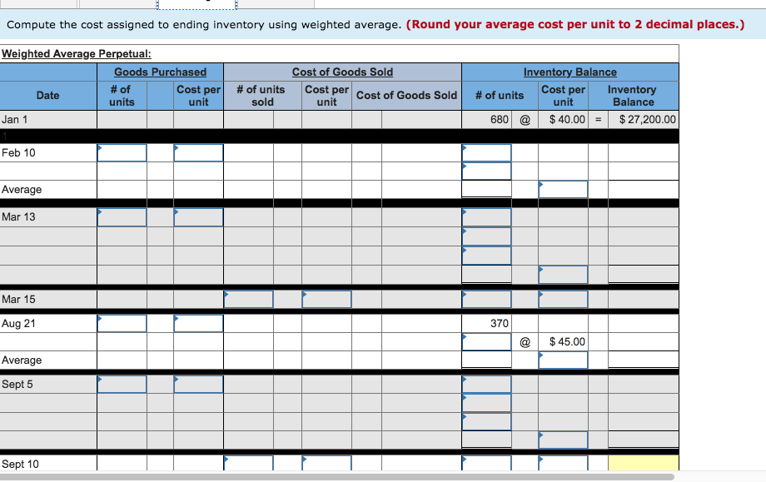
Task: Click Sept 10 sold cost per unit field
Action: (326, 464)
